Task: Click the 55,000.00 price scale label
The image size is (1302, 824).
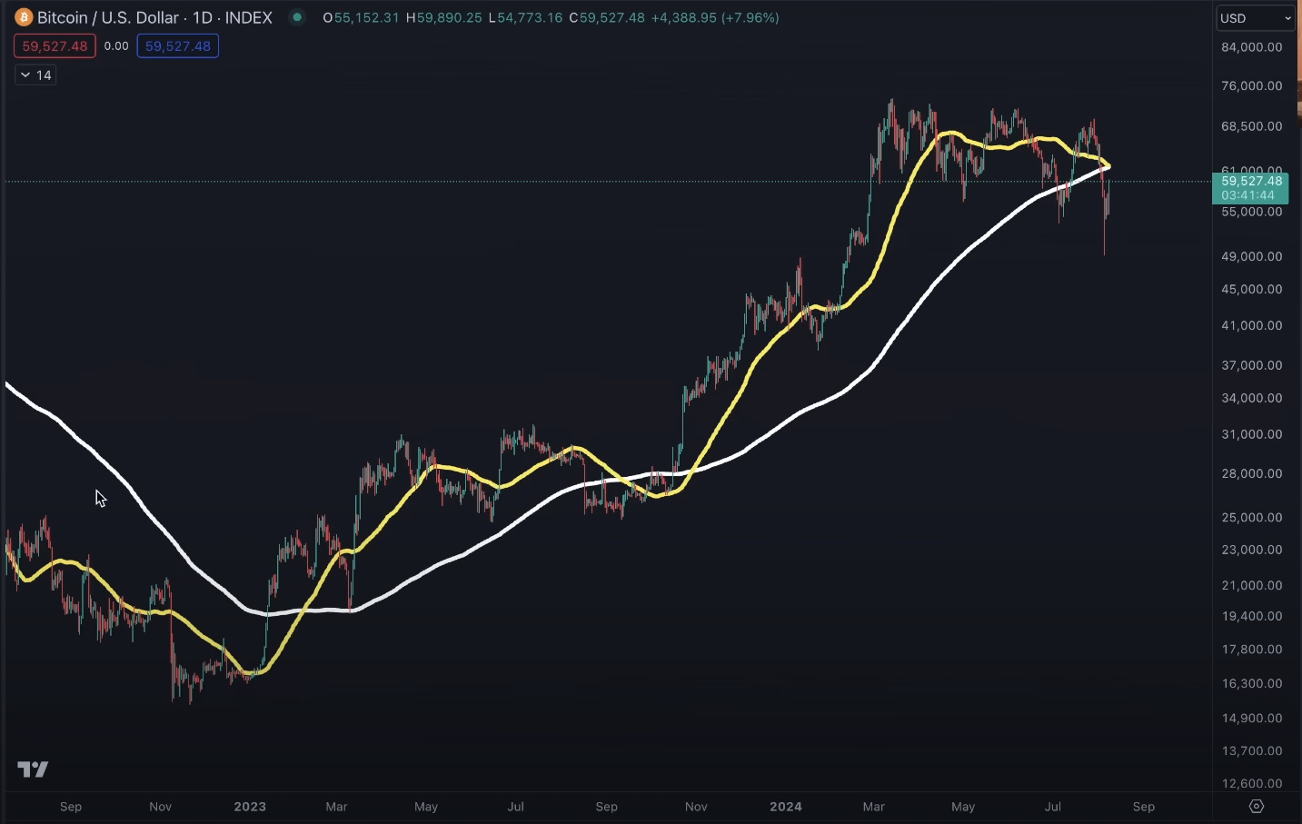Action: 1252,212
